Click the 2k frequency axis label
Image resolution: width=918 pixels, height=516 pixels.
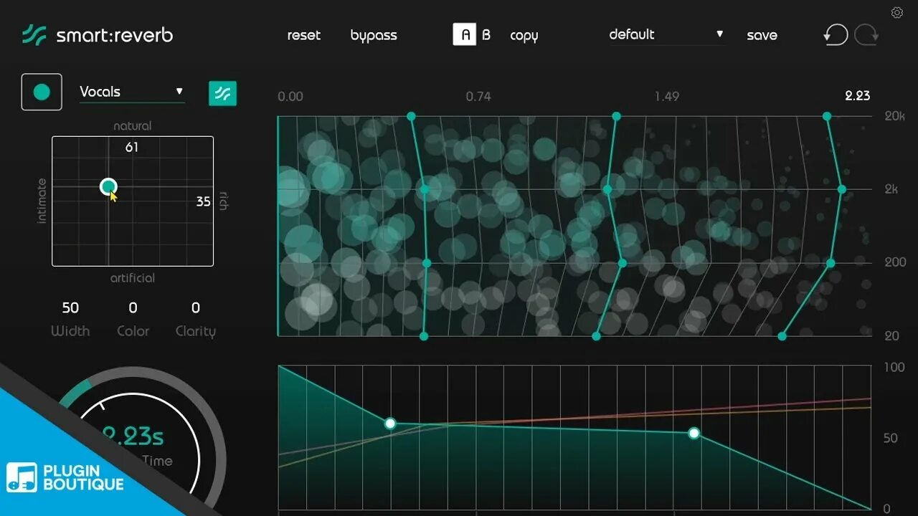890,189
